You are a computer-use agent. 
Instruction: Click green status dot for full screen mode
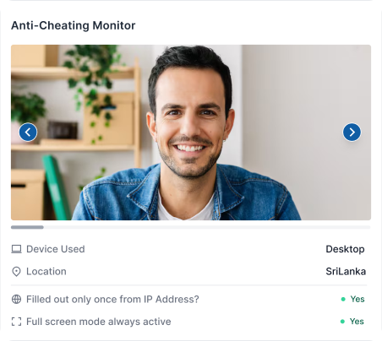click(342, 322)
